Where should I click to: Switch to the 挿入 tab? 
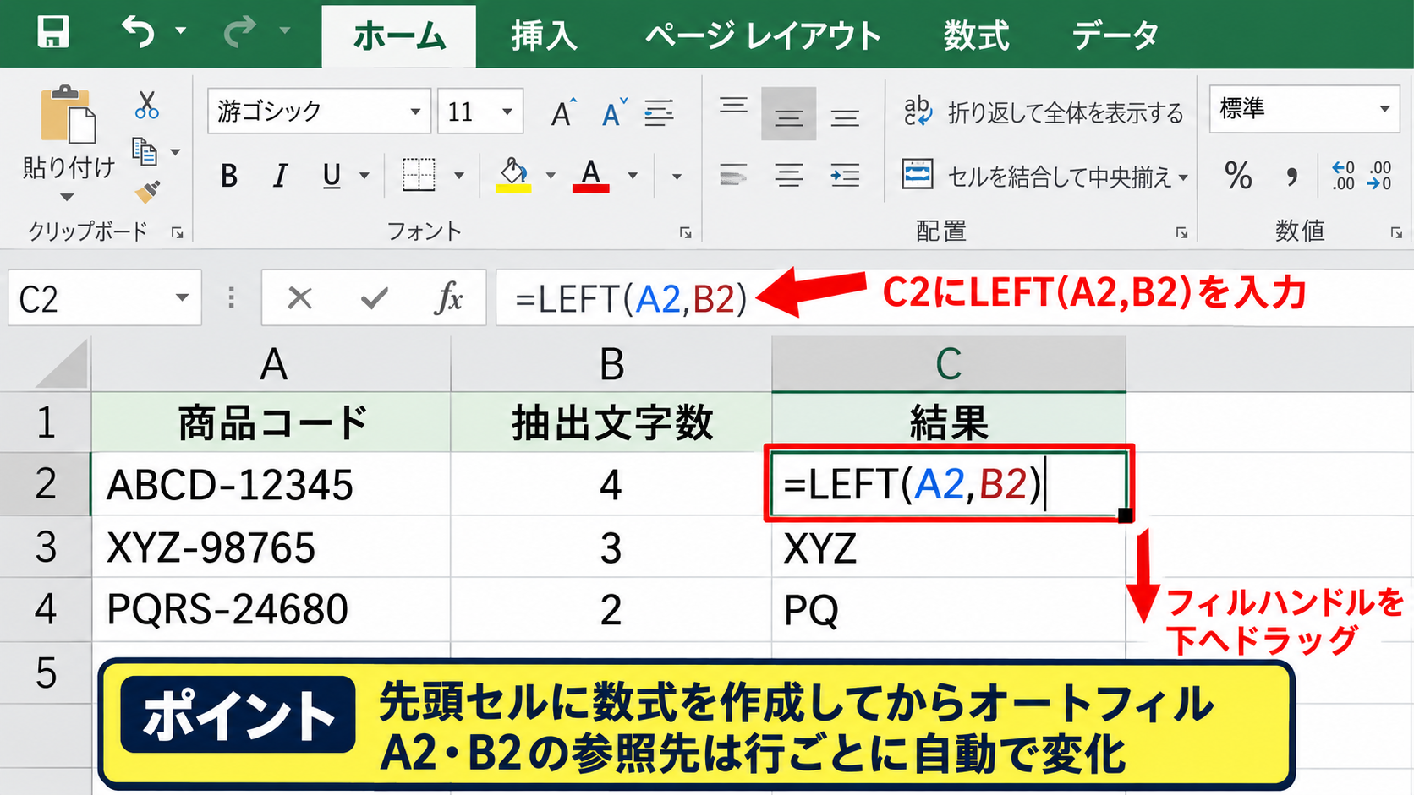coord(545,36)
